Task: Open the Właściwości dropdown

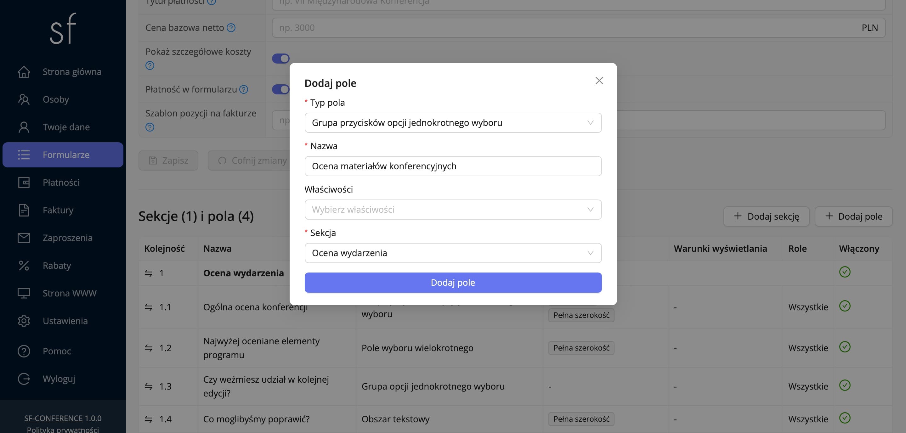Action: coord(453,210)
